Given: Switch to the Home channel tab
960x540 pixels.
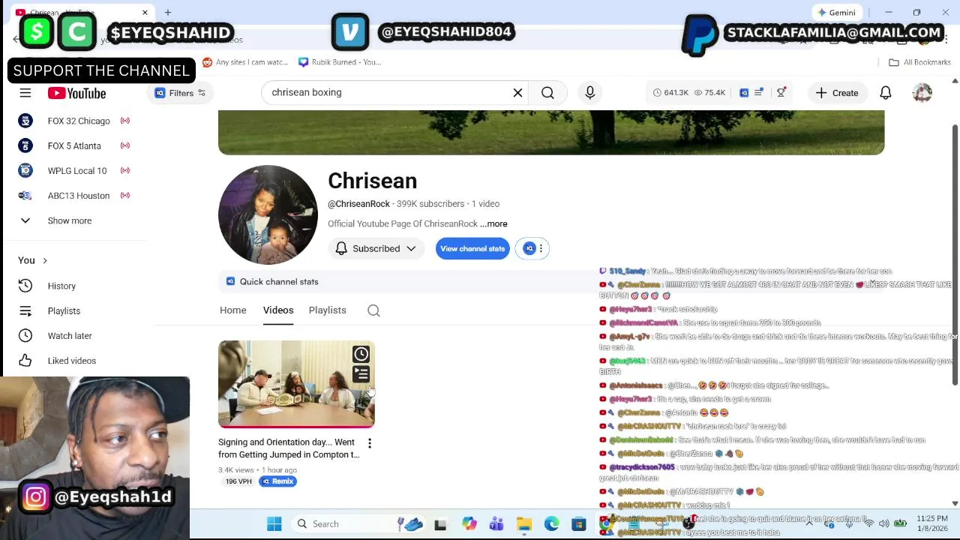Looking at the screenshot, I should (x=233, y=310).
